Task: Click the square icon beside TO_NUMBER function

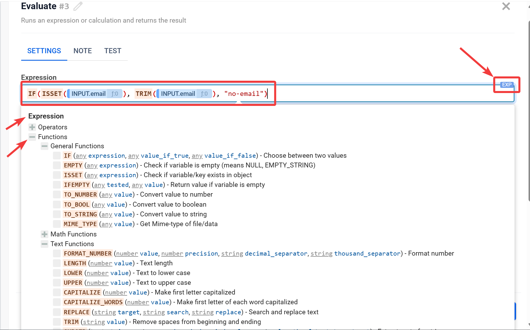Action: [57, 195]
